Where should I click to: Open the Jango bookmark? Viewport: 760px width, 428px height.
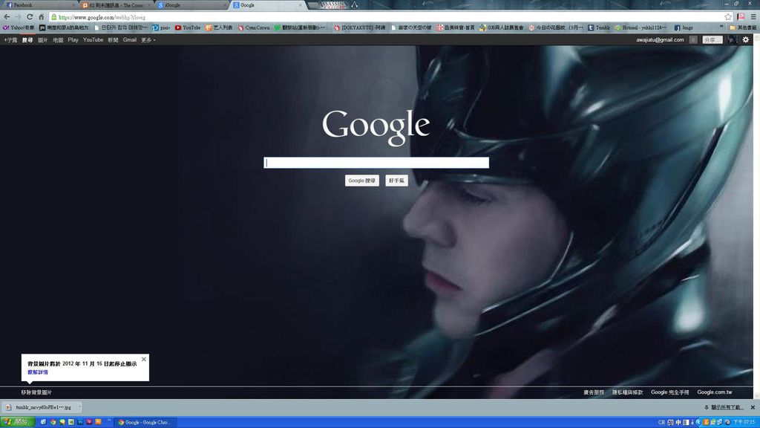[x=684, y=27]
